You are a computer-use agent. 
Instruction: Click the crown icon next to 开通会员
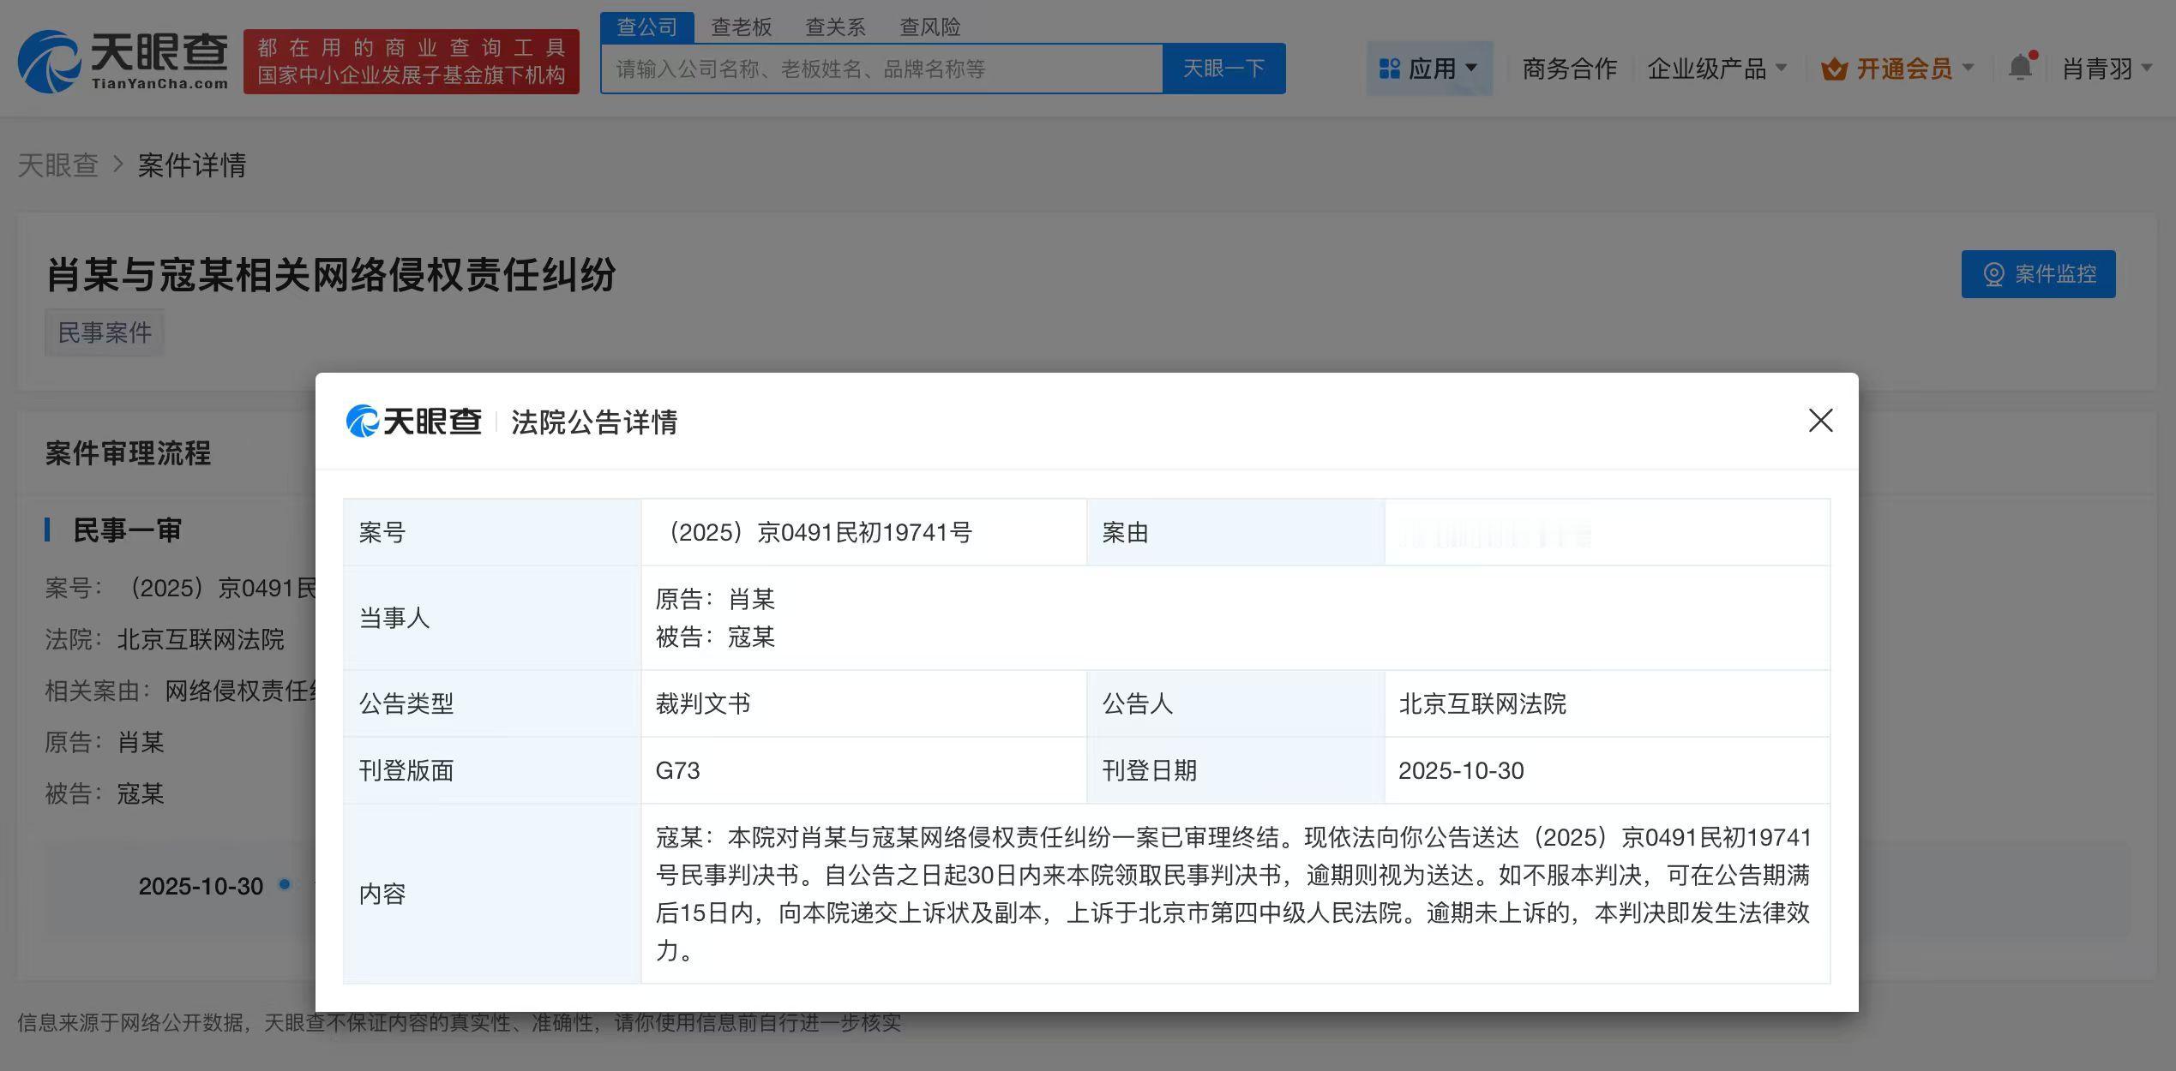pos(1835,68)
